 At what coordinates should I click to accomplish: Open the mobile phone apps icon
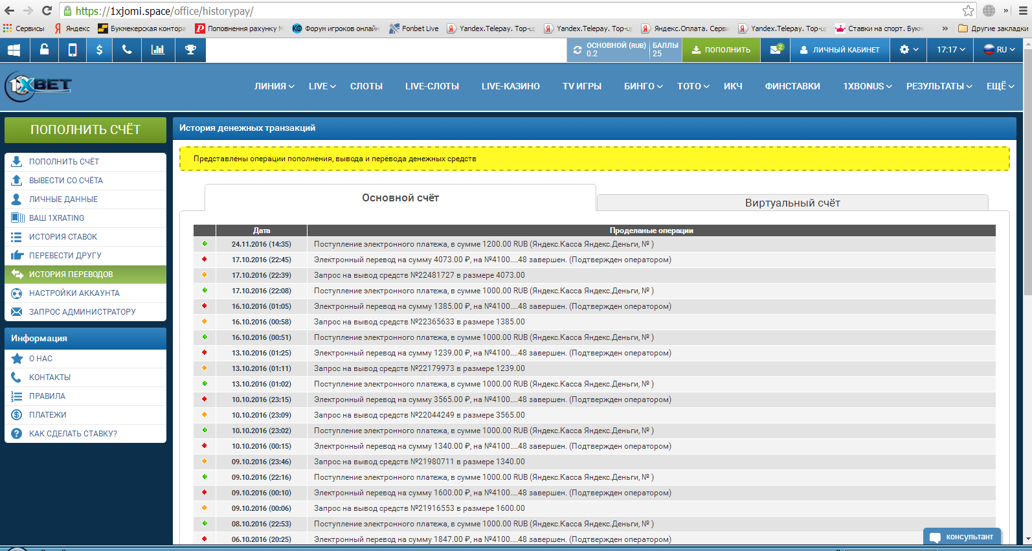(x=73, y=50)
